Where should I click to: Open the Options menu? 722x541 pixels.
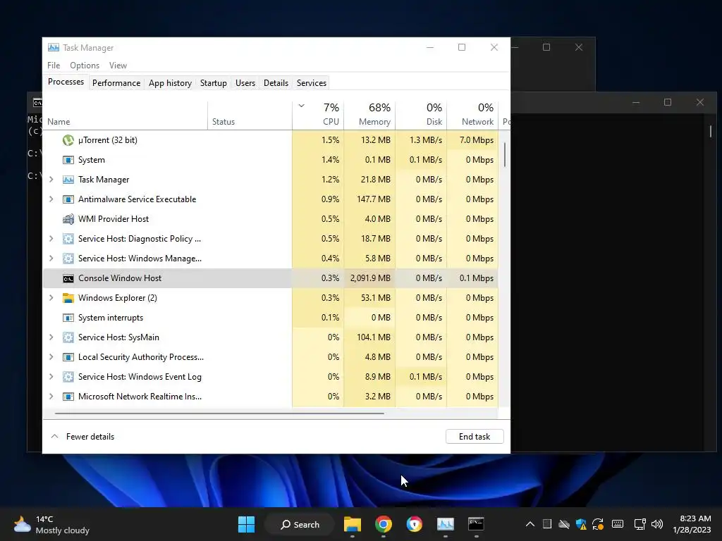[85, 66]
